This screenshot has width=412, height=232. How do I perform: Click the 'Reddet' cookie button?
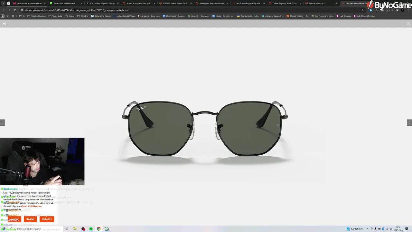pyautogui.click(x=30, y=219)
